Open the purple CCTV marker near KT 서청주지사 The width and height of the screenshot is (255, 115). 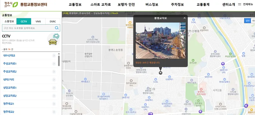(200, 111)
